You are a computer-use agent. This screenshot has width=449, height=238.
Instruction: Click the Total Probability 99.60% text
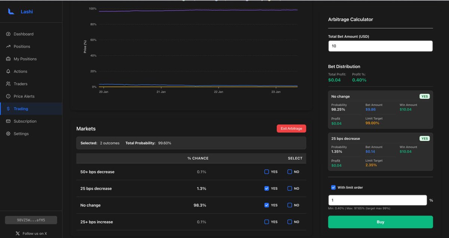tap(148, 143)
